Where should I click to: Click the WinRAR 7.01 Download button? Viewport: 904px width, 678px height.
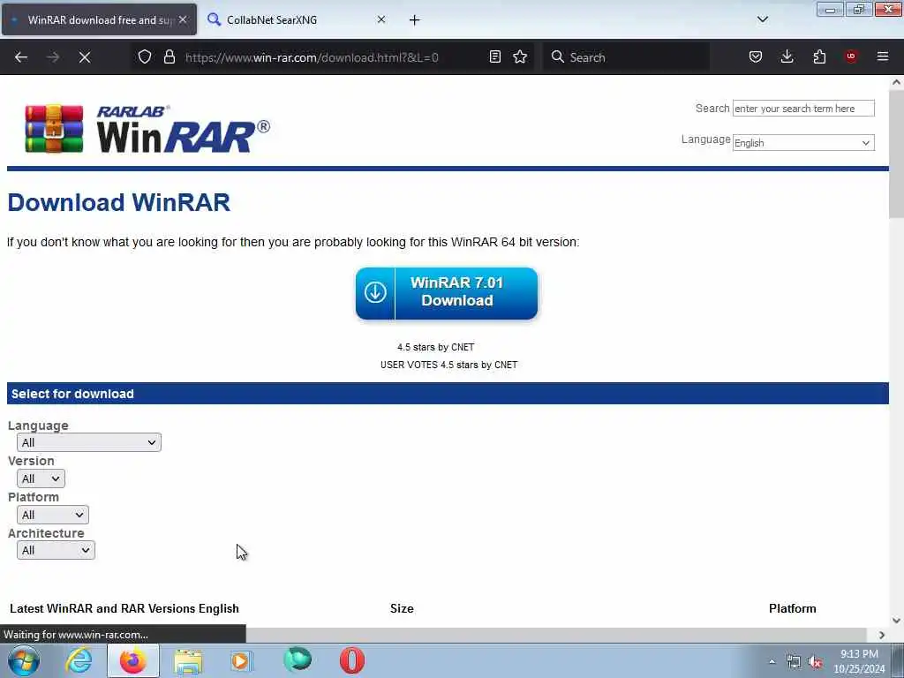click(x=447, y=293)
